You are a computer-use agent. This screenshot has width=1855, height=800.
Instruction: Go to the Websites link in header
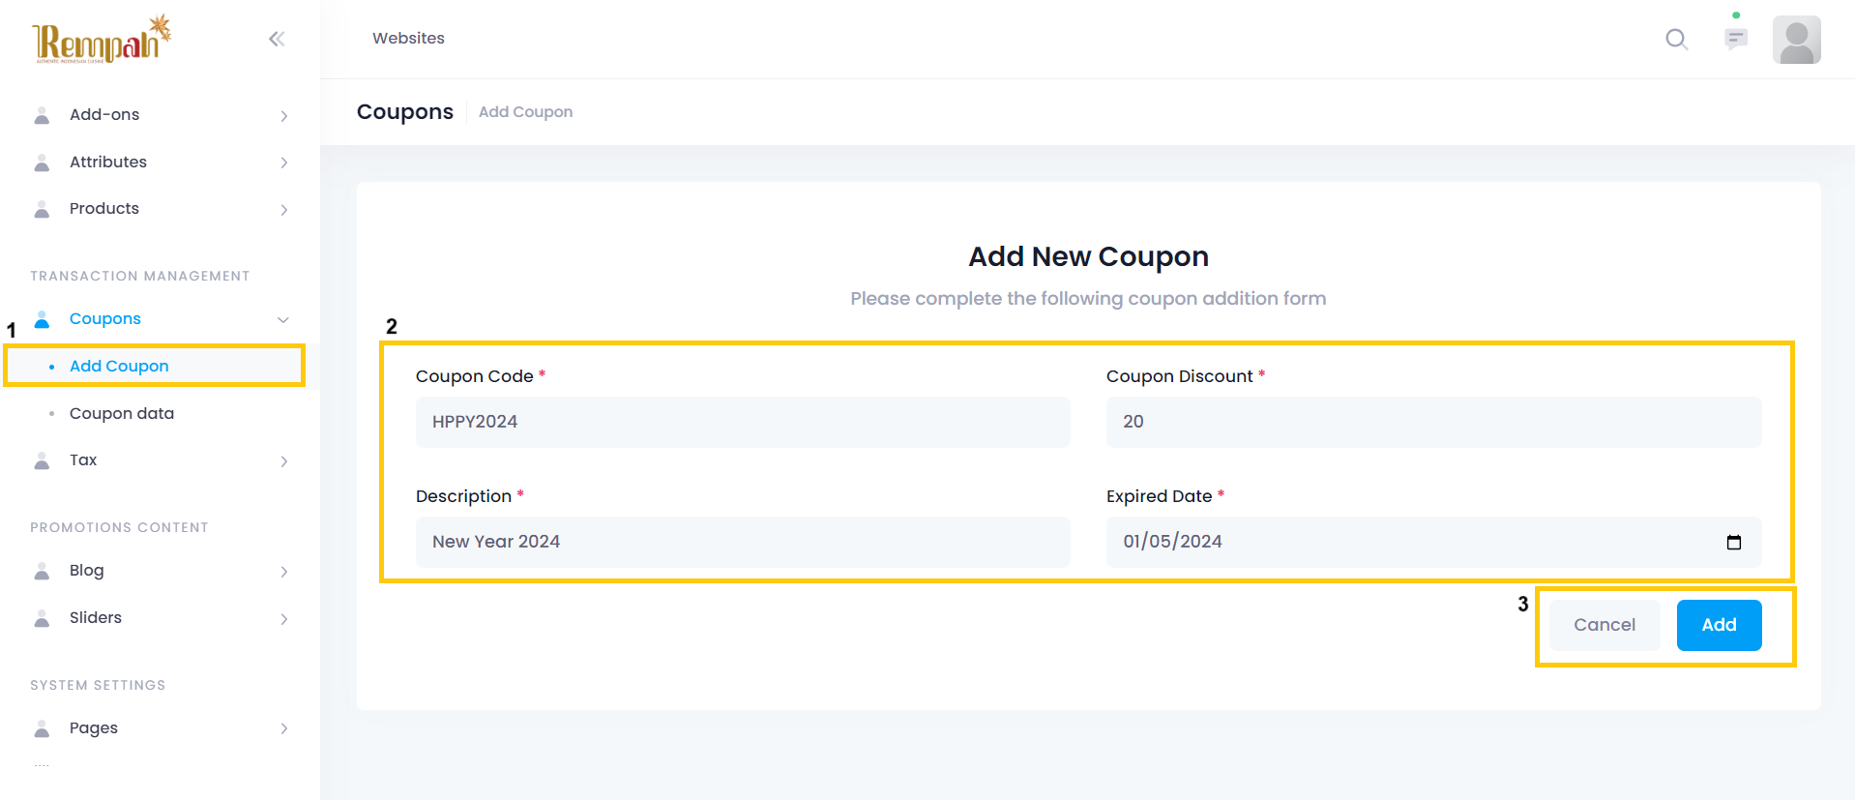(x=408, y=38)
